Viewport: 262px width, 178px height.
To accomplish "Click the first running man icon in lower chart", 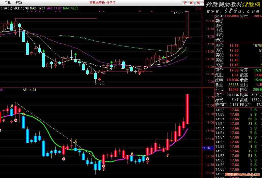I will 12,106.
